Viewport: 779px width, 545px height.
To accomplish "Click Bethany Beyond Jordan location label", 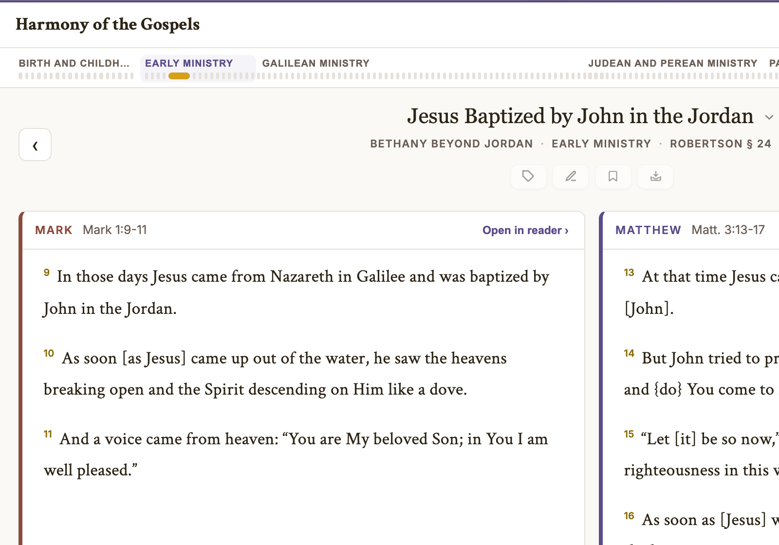I will tap(451, 144).
